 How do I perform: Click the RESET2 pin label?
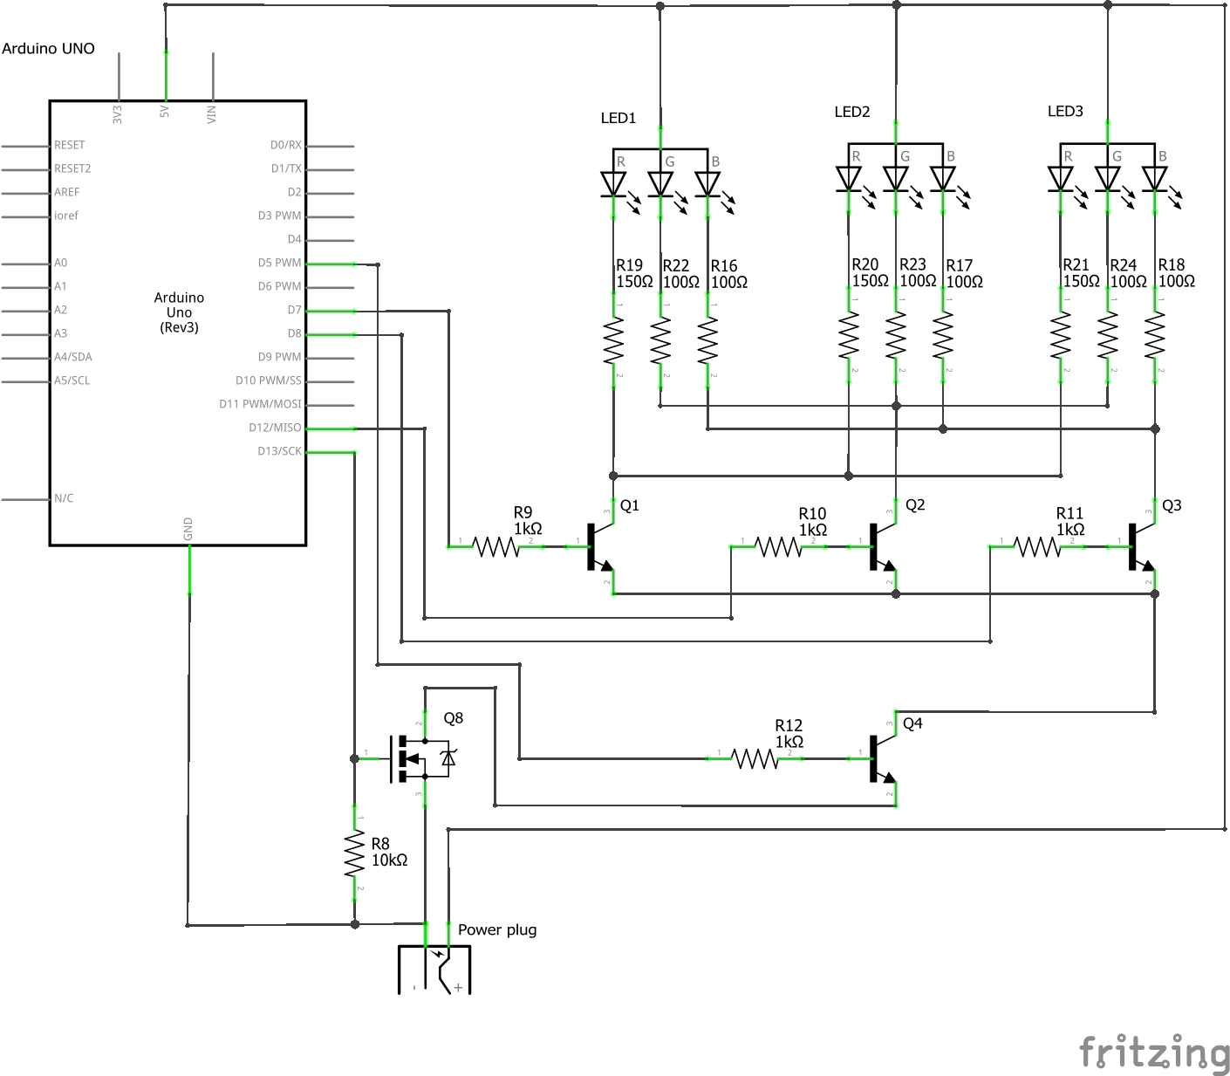click(x=72, y=168)
